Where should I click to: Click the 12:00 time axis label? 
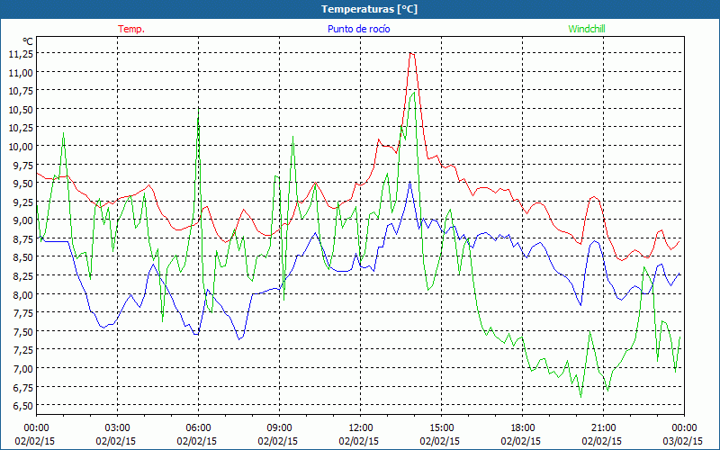tap(361, 428)
